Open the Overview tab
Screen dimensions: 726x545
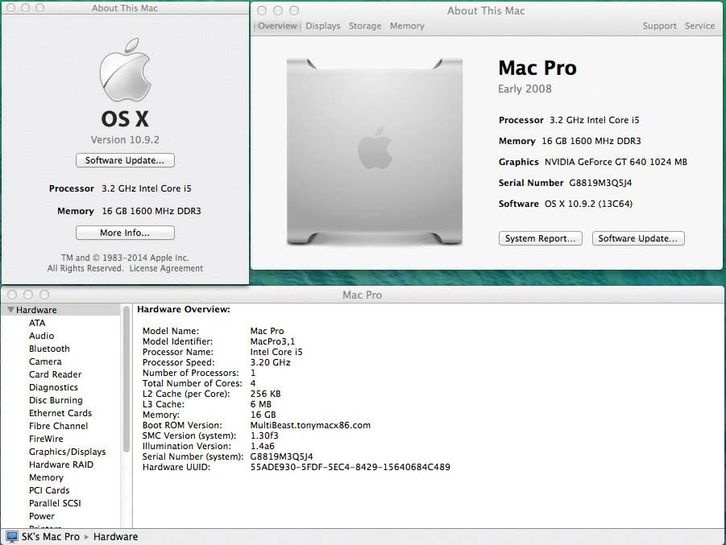(277, 26)
